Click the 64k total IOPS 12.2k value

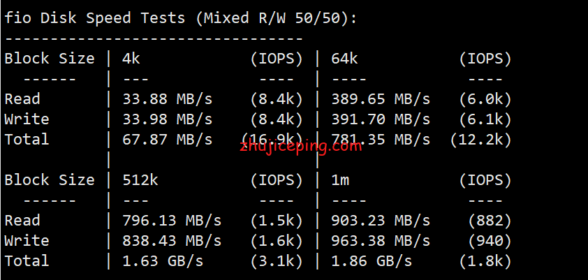point(480,140)
